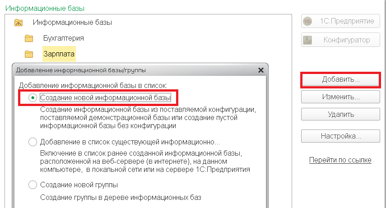This screenshot has height=208, width=386.
Task: Select the Зарплата tree item
Action: (59, 54)
